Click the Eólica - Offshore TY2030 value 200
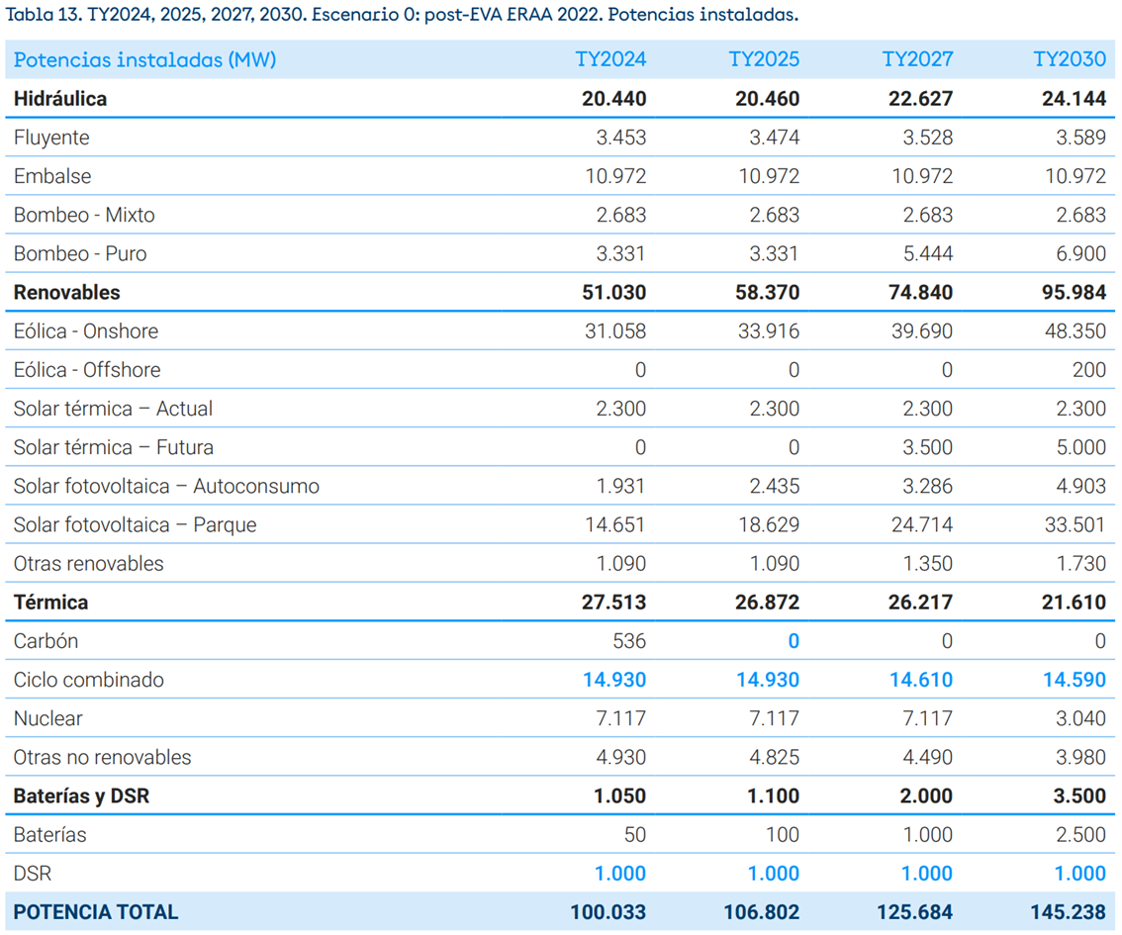Image resolution: width=1122 pixels, height=935 pixels. coord(1088,370)
